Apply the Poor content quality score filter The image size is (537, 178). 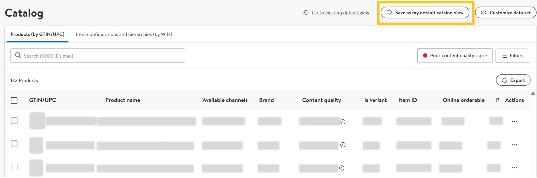455,56
